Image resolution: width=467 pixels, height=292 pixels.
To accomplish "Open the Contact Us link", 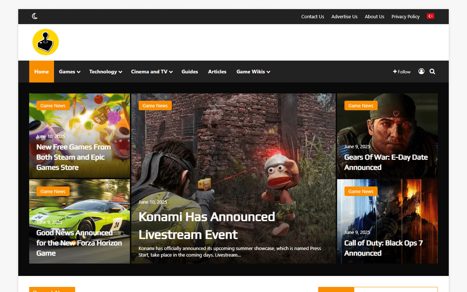I will coord(313,17).
